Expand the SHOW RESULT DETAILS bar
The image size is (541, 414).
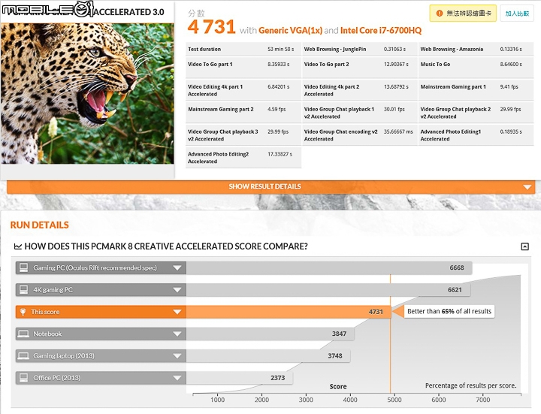pyautogui.click(x=270, y=186)
